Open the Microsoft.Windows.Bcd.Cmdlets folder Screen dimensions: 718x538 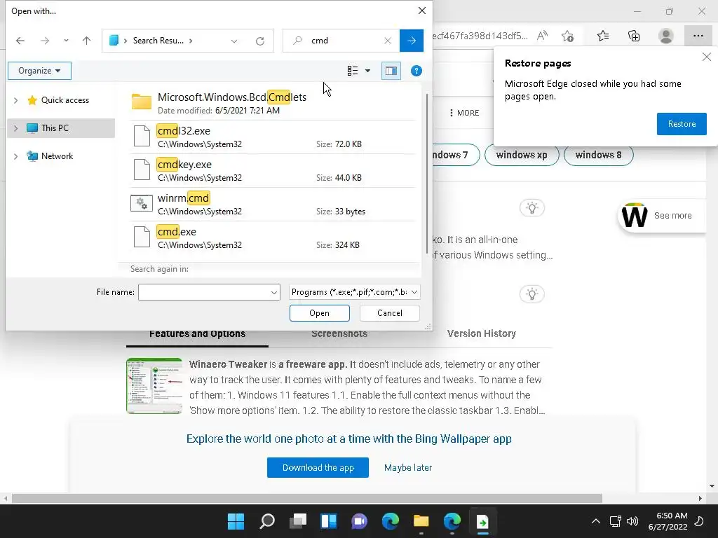273,103
